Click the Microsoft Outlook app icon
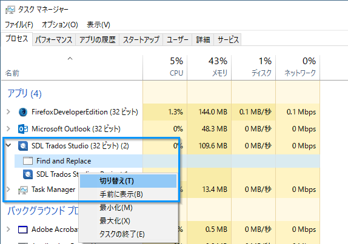 (x=23, y=129)
